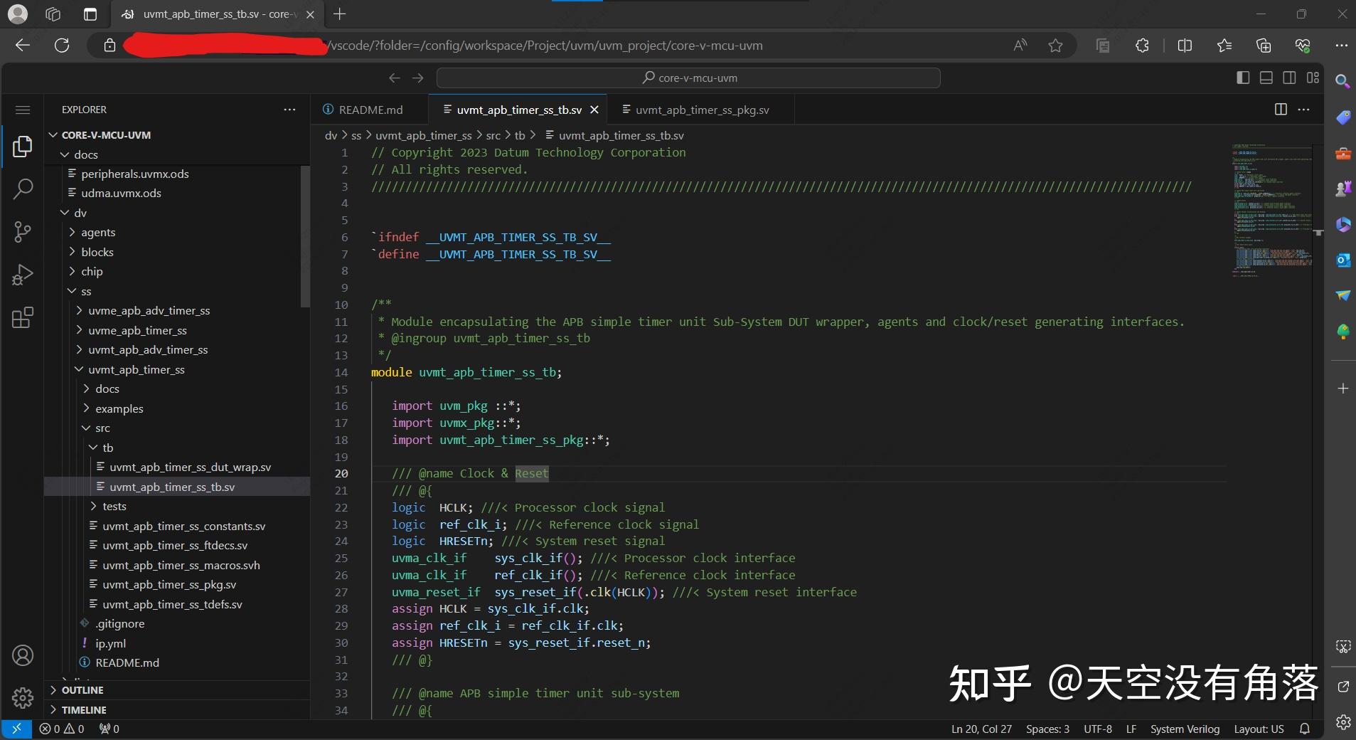The height and width of the screenshot is (740, 1356).
Task: Open Explorer views and more actions menu
Action: click(x=289, y=110)
